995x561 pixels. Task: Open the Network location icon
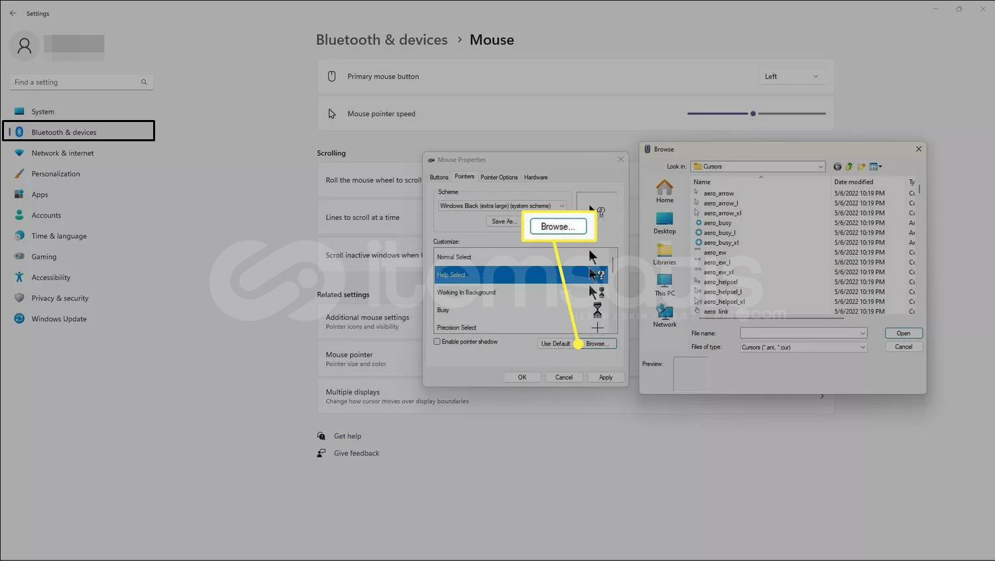[x=664, y=315]
